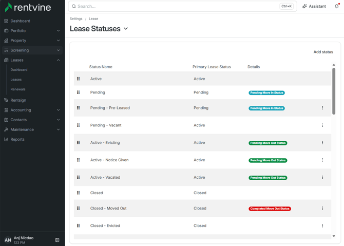This screenshot has height=246, width=344.
Task: Click the Active - Evicting drag handle
Action: click(x=79, y=143)
